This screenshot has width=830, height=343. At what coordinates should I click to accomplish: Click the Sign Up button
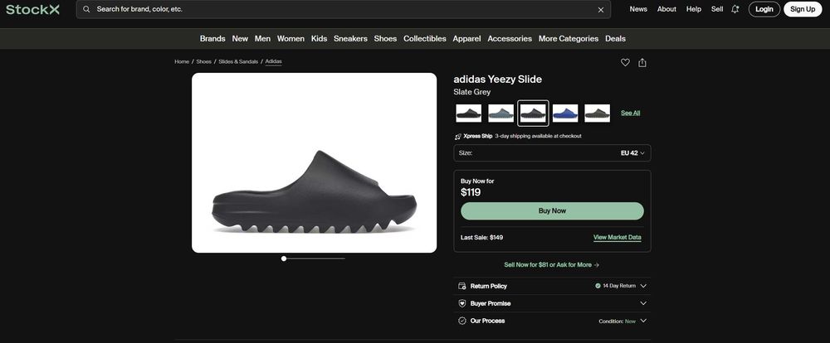[x=803, y=9]
